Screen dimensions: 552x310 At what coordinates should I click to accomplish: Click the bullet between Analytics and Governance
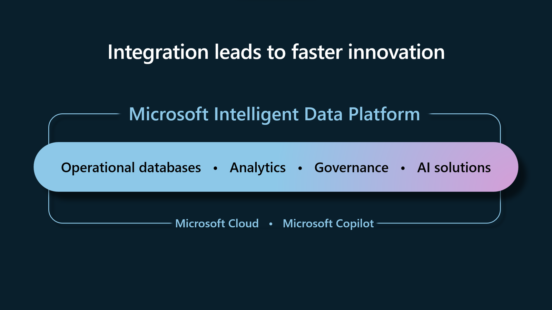tap(300, 168)
